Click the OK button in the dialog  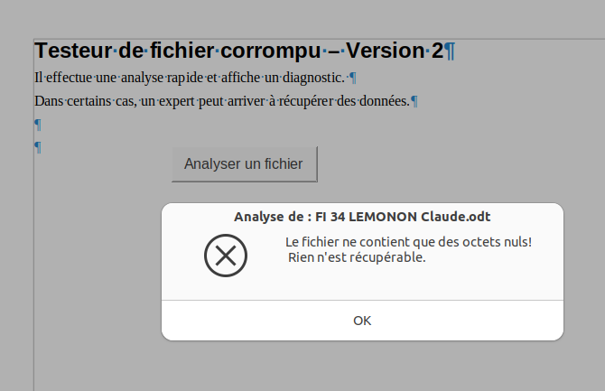(362, 321)
